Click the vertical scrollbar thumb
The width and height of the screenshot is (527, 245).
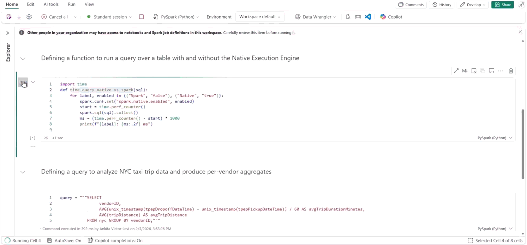point(523,144)
